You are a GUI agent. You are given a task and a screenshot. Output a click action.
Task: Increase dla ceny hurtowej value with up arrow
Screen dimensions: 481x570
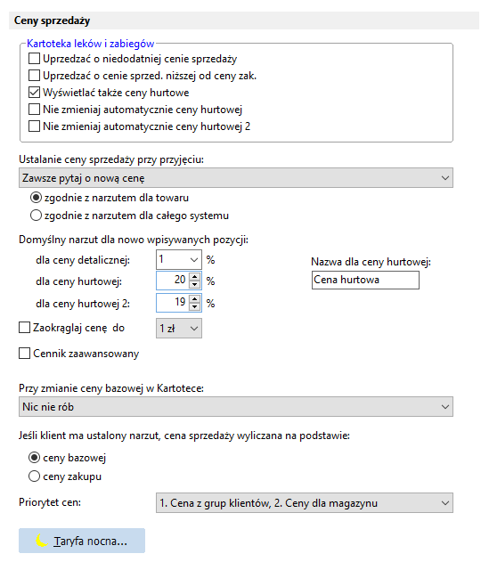click(x=195, y=277)
